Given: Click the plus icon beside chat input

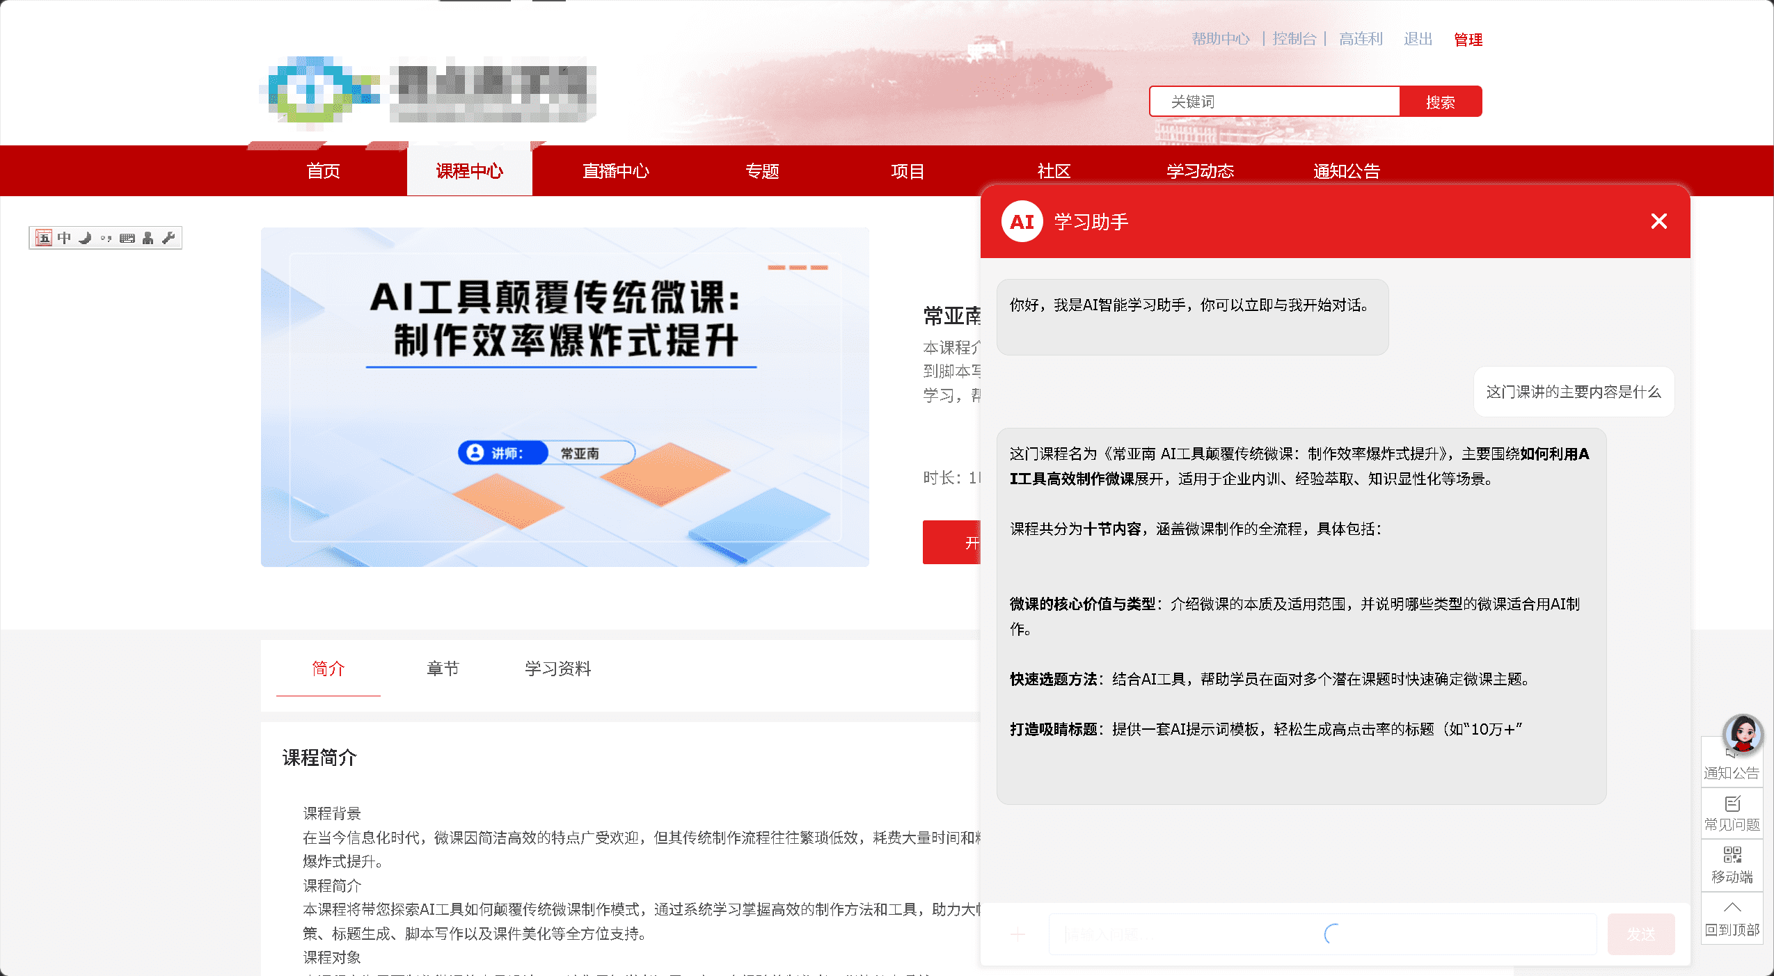Looking at the screenshot, I should pyautogui.click(x=1017, y=934).
